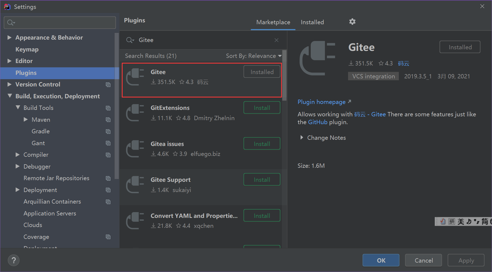
Task: Click the search results vertical scrollbar
Action: coord(284,75)
